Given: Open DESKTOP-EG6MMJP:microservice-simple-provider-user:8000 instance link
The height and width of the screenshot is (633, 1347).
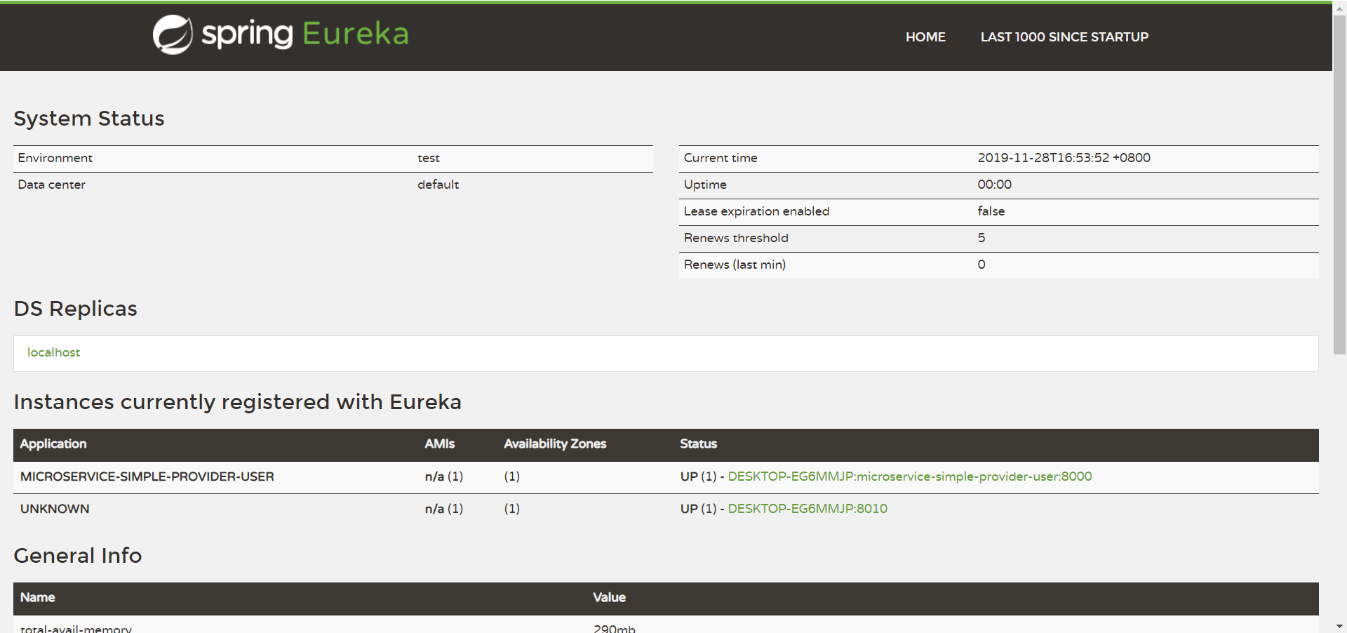Looking at the screenshot, I should (910, 477).
